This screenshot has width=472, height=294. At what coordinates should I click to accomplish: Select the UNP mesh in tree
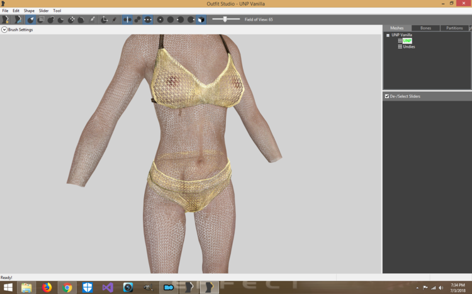(x=407, y=41)
